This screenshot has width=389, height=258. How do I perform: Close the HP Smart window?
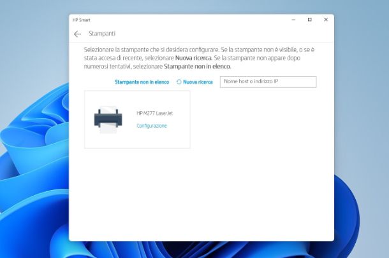tap(326, 20)
